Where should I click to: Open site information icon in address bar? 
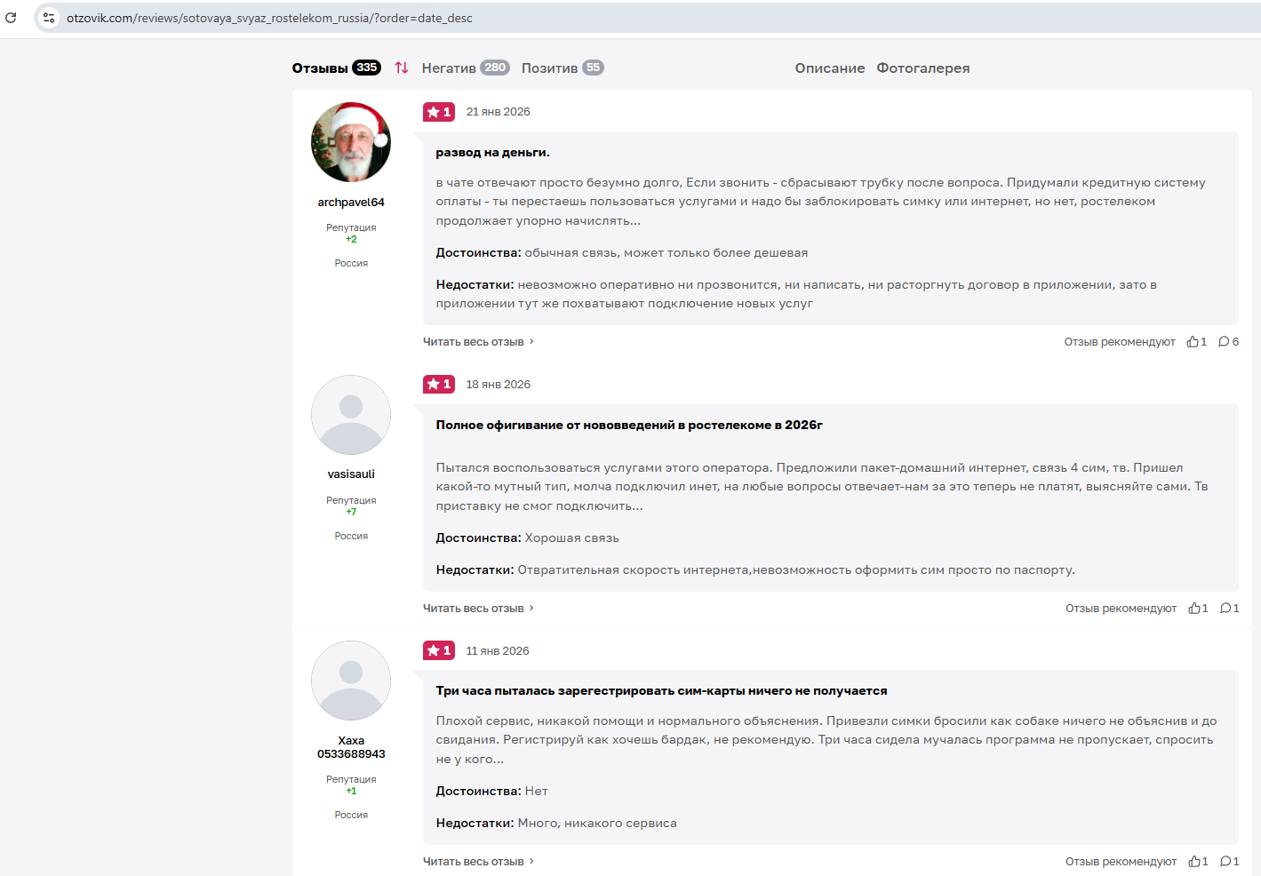click(49, 18)
